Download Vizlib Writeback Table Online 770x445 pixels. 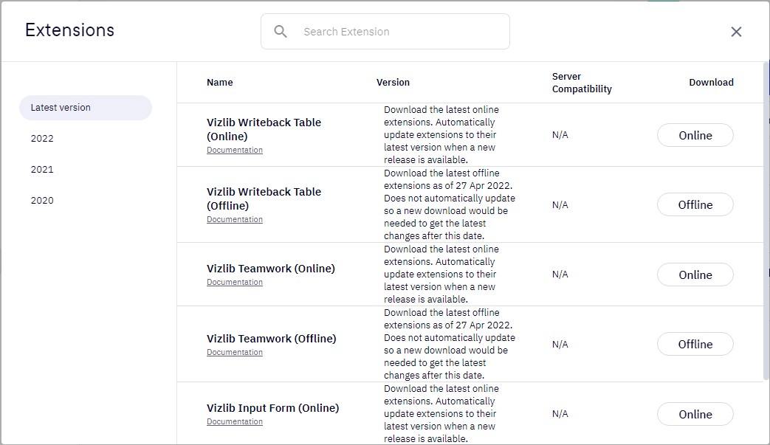pos(695,135)
